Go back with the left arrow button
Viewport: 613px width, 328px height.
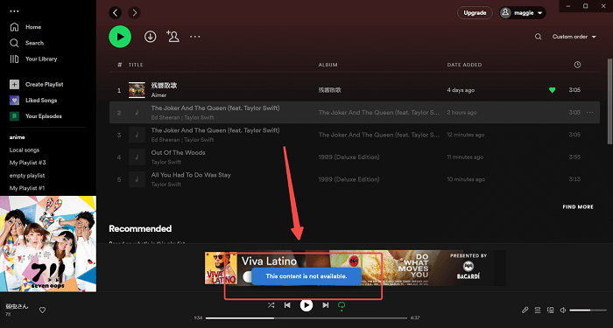[115, 13]
